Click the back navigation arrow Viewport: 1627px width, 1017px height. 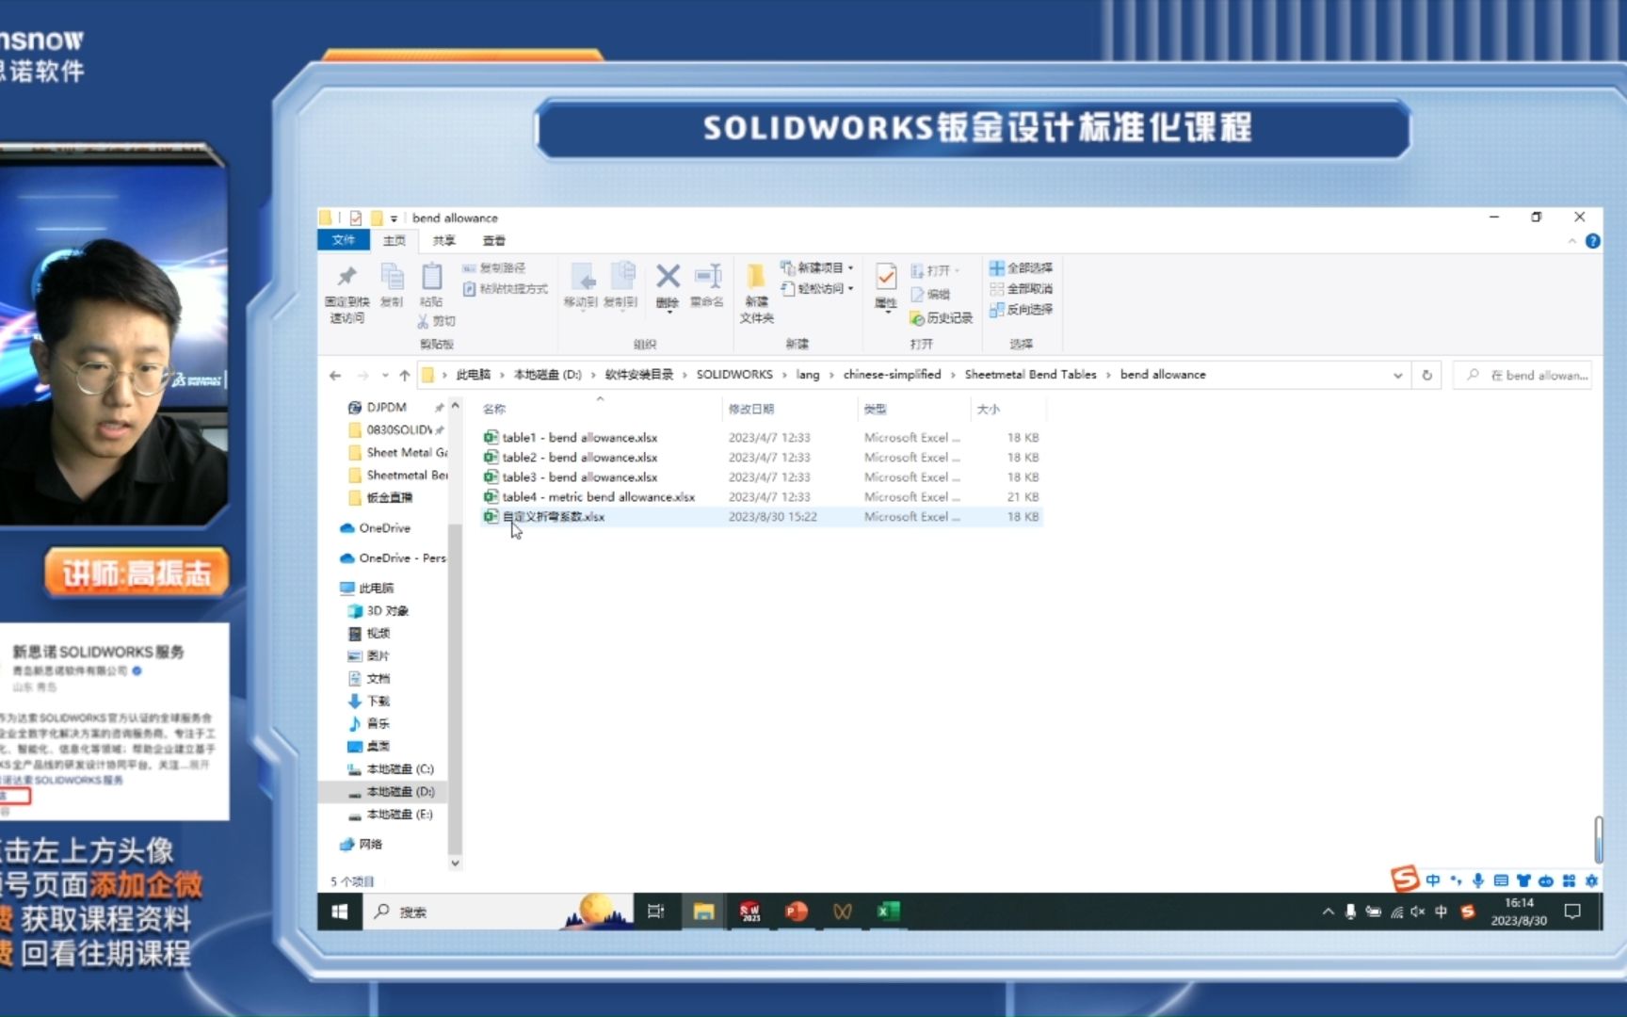pyautogui.click(x=335, y=375)
